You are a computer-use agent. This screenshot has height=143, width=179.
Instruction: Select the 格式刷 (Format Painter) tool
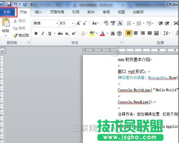(21, 35)
